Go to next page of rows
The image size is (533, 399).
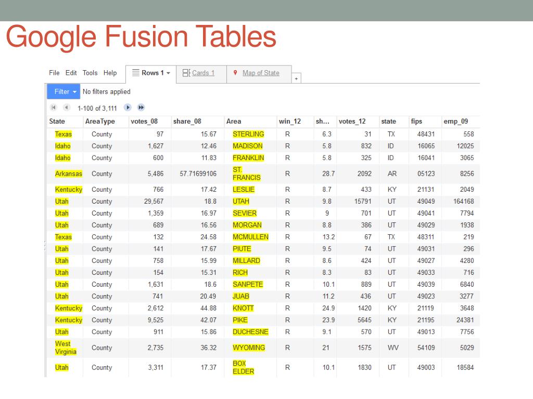click(x=128, y=108)
